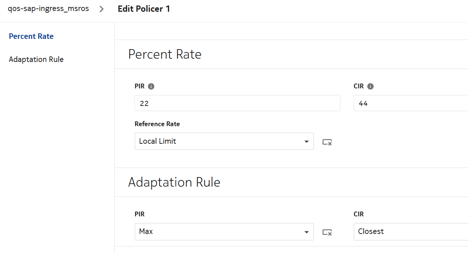This screenshot has width=468, height=253.
Task: Navigate back to qos-sap-ingress_msros breadcrumb
Action: 48,9
